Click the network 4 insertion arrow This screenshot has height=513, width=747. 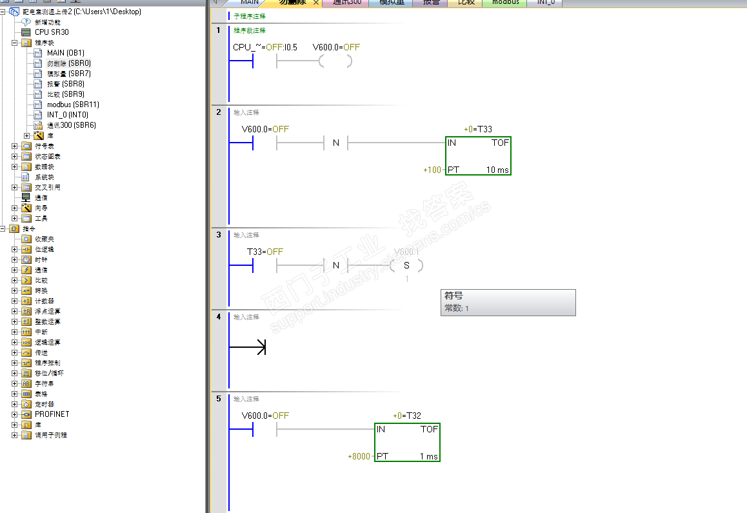[x=248, y=347]
